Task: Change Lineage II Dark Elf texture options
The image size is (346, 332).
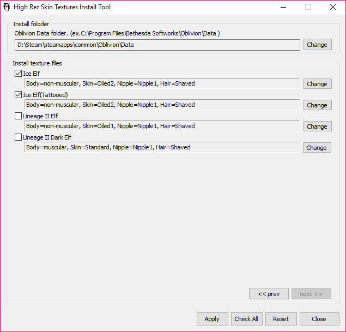Action: point(317,148)
